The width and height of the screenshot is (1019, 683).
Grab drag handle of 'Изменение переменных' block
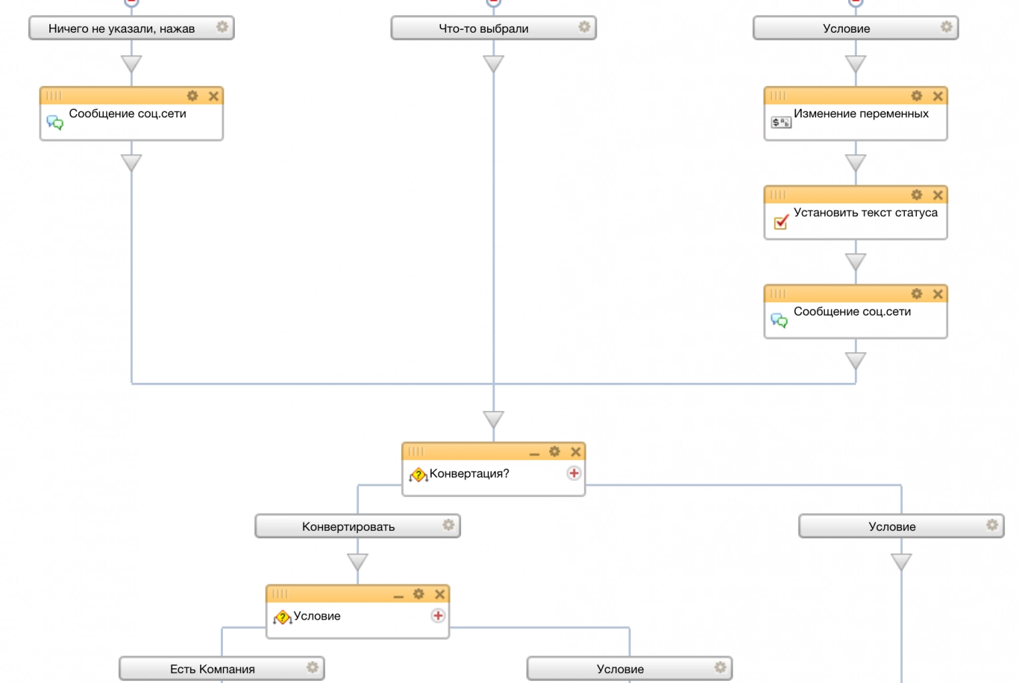click(x=778, y=96)
